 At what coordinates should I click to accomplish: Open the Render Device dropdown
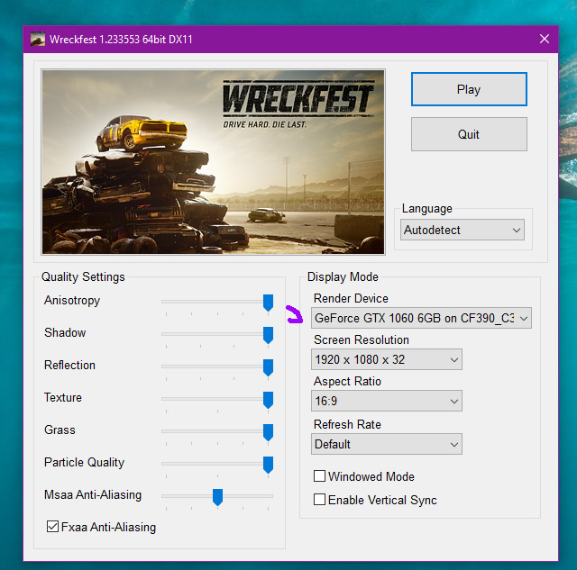coord(421,318)
